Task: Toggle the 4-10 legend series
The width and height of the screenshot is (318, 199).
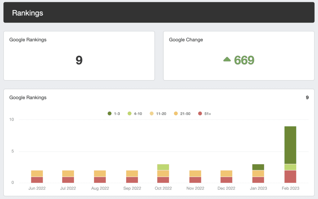Action: [135, 114]
